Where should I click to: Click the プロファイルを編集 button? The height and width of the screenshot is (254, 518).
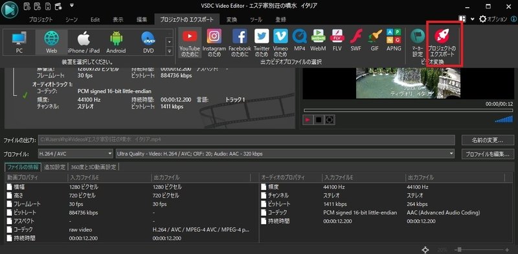[488, 154]
